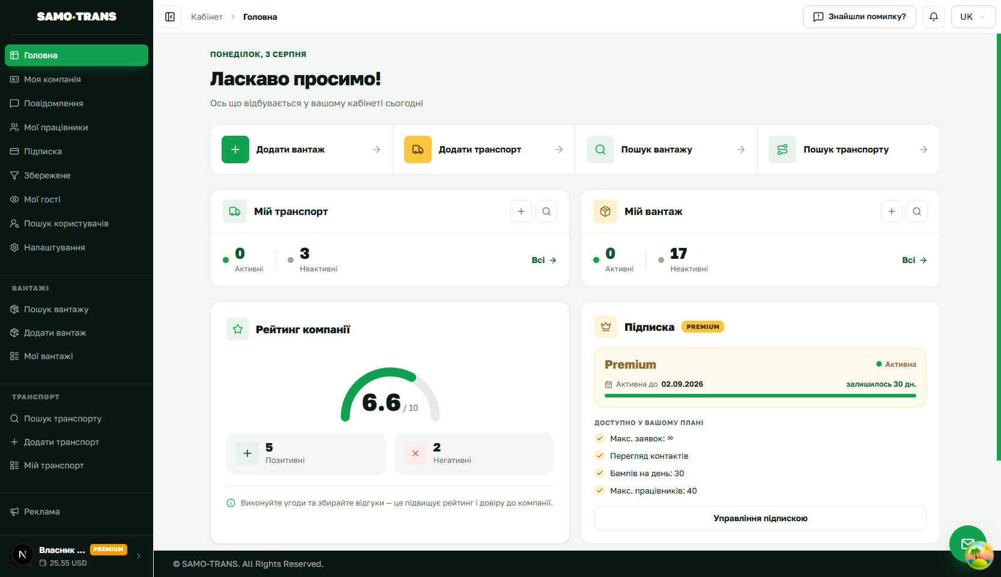The width and height of the screenshot is (1001, 577).
Task: Click the PREMIUM badge beside Підписка heading
Action: 703,327
